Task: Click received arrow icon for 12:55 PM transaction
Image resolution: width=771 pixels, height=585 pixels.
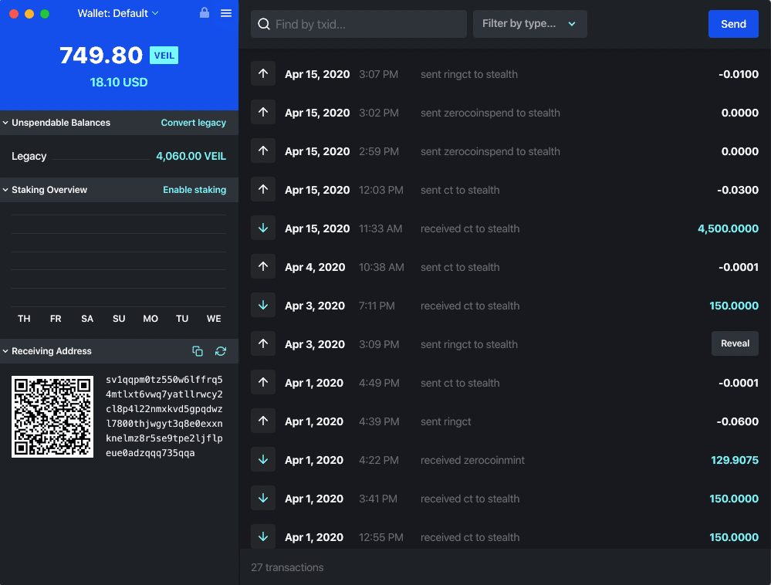Action: [x=263, y=537]
